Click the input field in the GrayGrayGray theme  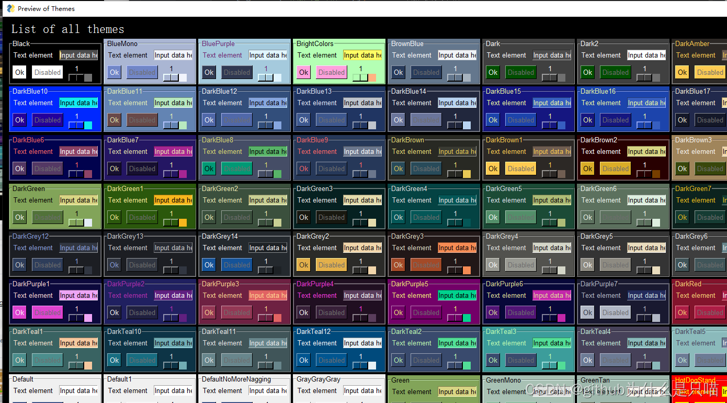coord(362,390)
